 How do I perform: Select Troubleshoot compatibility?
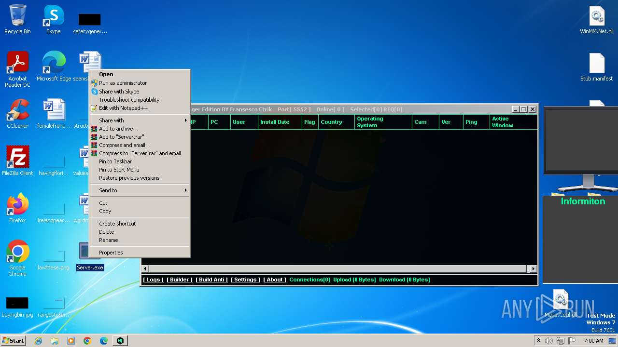point(140,100)
